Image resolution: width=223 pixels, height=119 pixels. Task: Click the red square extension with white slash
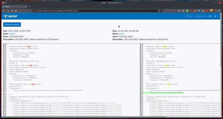(207, 11)
